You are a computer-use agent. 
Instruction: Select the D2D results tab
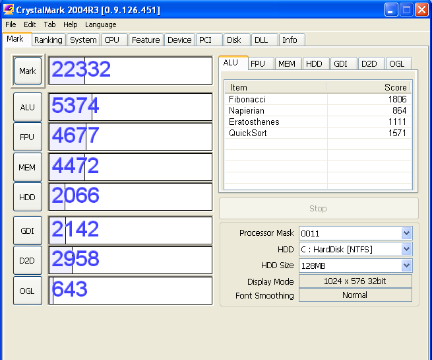point(371,63)
